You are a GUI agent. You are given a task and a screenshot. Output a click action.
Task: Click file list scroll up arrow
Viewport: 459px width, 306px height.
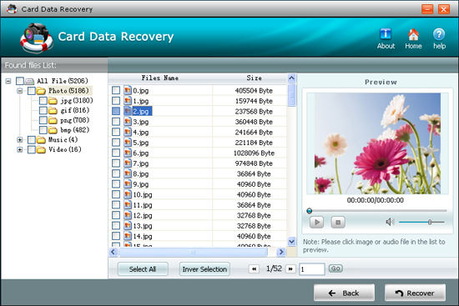coord(291,78)
